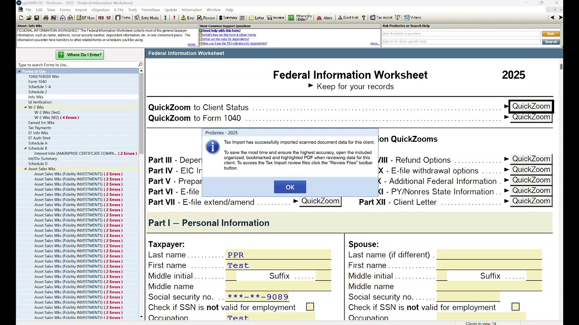Collapse the Forms In Use tree header
This screenshot has width=579, height=325.
point(19,71)
